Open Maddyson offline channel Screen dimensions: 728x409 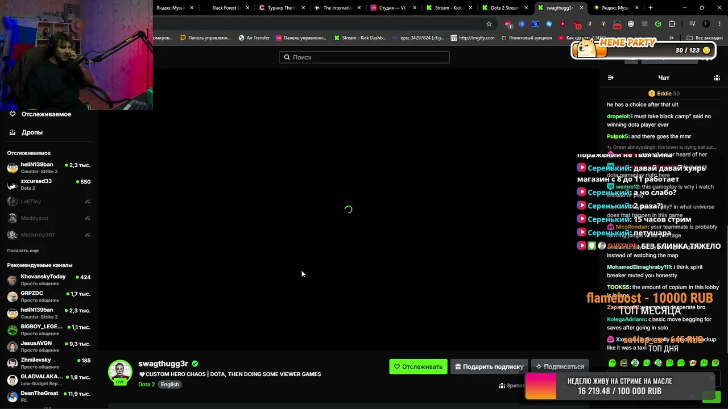tap(48, 218)
